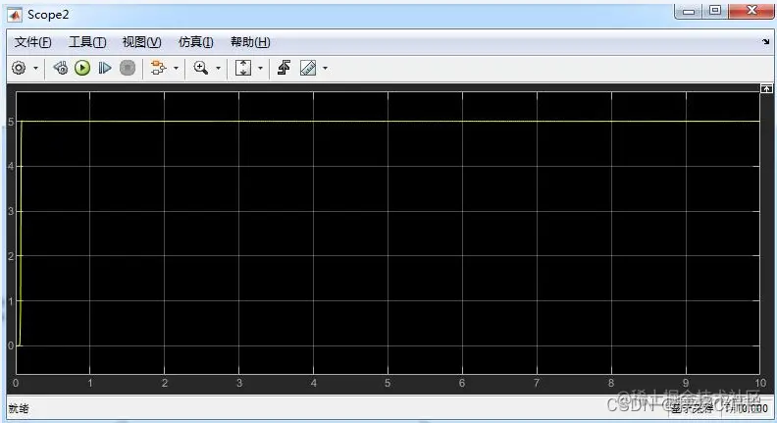This screenshot has height=423, width=777.
Task: Click the y-axis label 5
Action: coord(11,122)
